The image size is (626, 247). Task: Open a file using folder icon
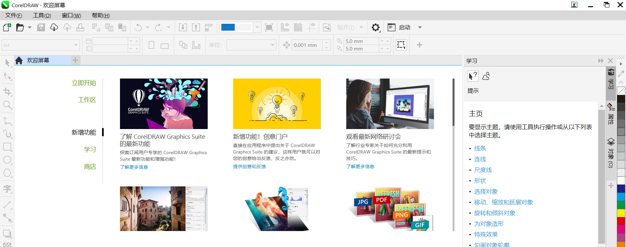20,27
